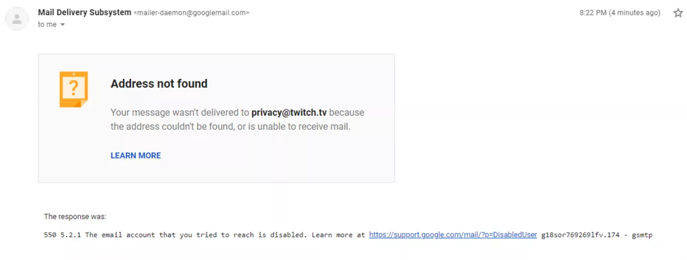Screen dimensions: 687x260
Task: Click the "gsmtp" text ending the error
Action: point(642,235)
